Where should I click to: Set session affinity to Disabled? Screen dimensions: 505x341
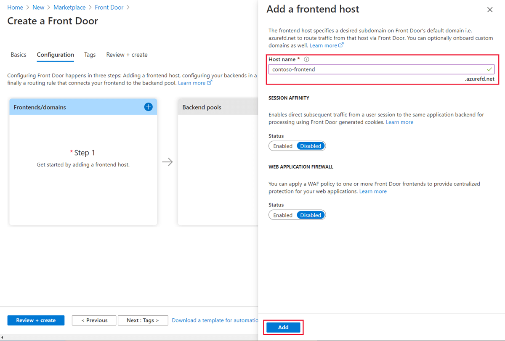point(311,145)
